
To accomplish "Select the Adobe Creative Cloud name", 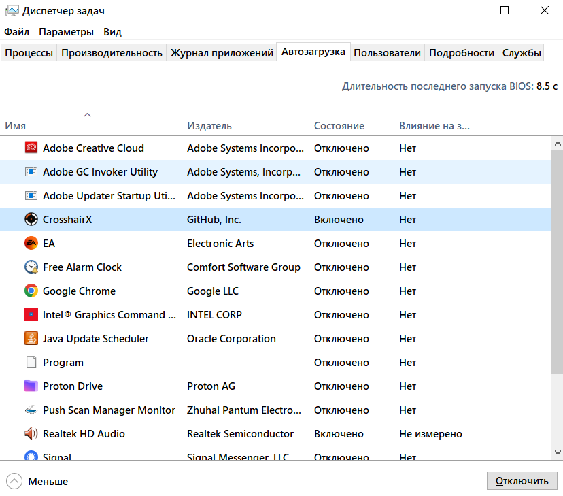I will 93,148.
